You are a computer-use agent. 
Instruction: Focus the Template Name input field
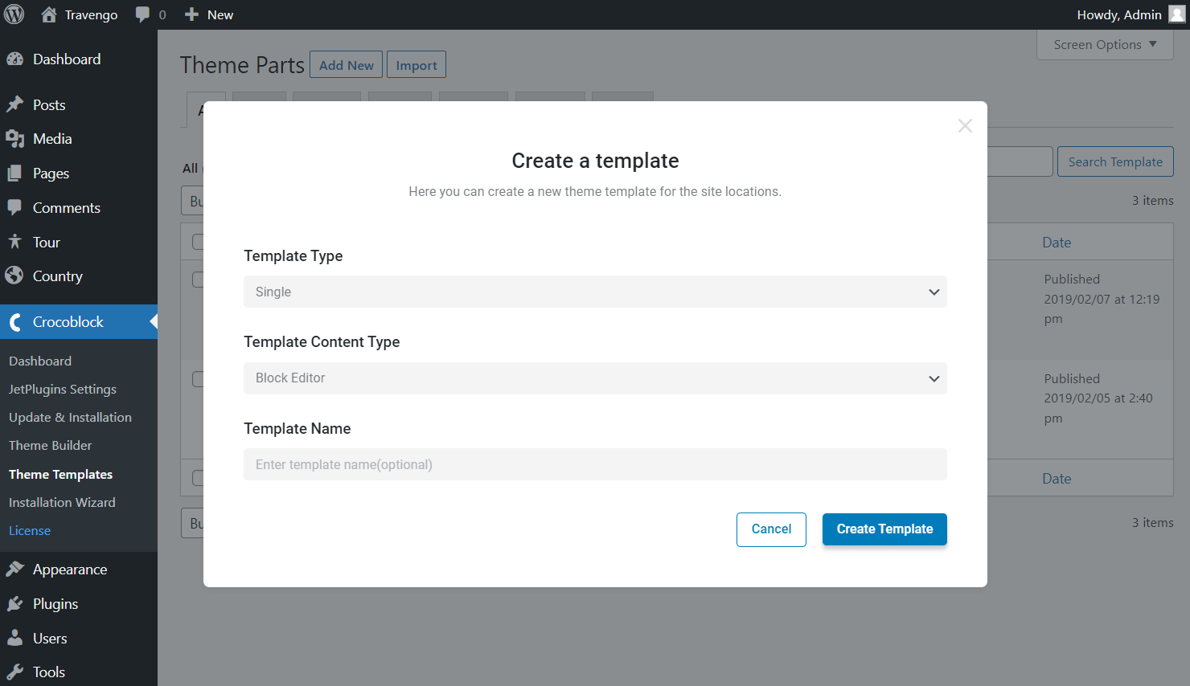[595, 464]
